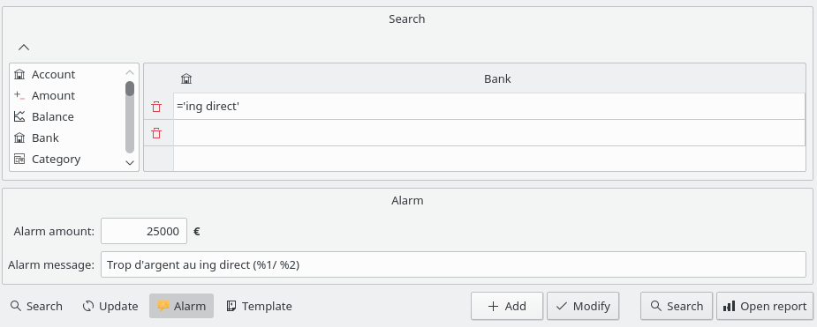Switch to Search mode tab
The height and width of the screenshot is (327, 817).
(x=36, y=306)
